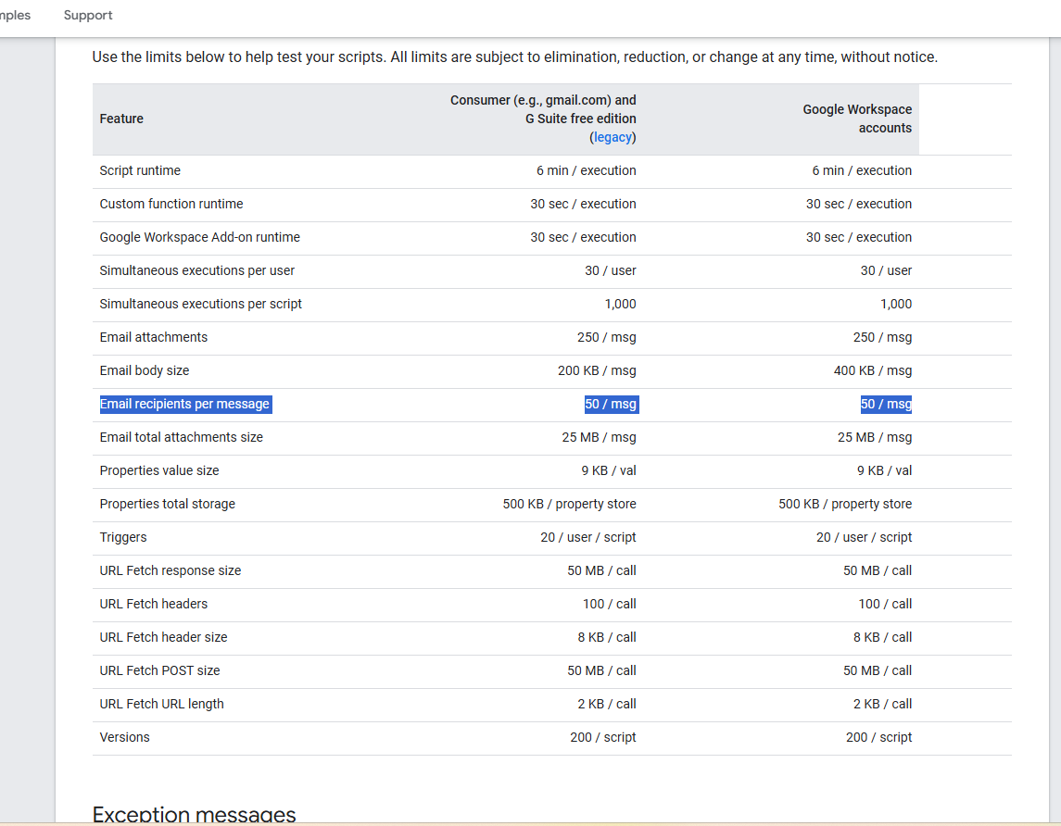Click the Email body size 400 KB value
This screenshot has width=1061, height=826.
point(872,370)
